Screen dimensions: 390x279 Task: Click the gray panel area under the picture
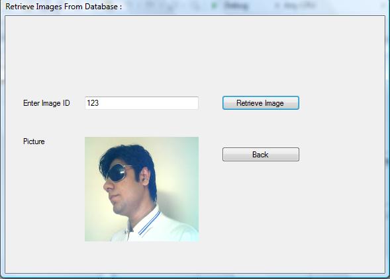[142, 256]
